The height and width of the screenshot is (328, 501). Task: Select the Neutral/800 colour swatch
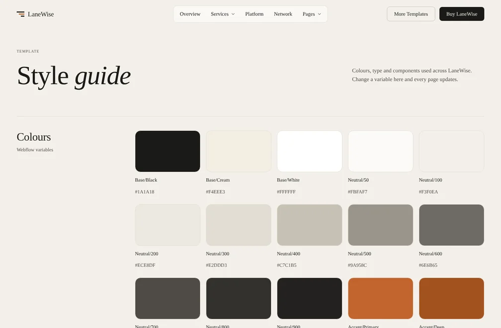239,298
